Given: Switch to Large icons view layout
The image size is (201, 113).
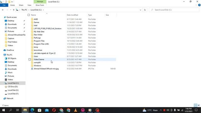Looking at the screenshot, I should coord(199,105).
